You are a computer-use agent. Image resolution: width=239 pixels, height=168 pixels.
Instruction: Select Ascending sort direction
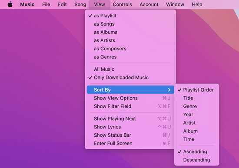click(x=196, y=152)
